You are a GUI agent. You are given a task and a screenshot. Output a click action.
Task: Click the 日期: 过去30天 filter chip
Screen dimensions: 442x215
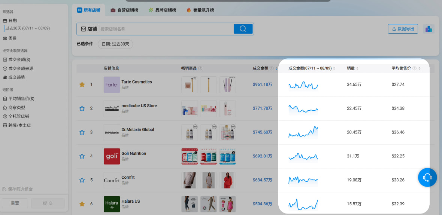click(115, 44)
